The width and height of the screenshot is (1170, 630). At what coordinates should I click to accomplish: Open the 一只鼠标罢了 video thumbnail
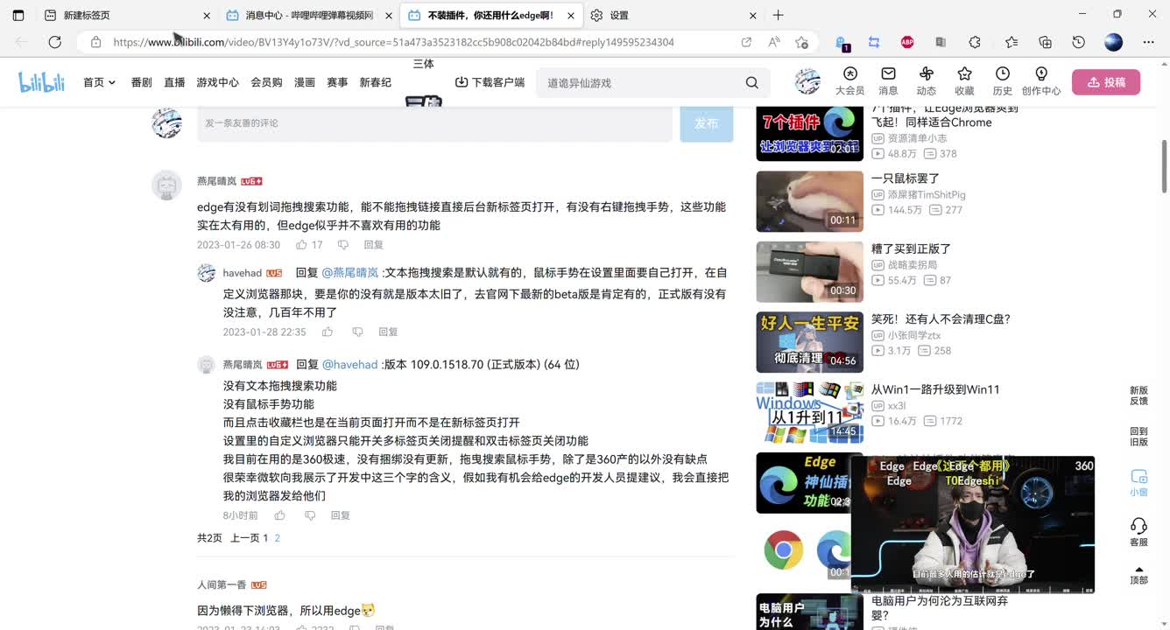click(x=809, y=201)
